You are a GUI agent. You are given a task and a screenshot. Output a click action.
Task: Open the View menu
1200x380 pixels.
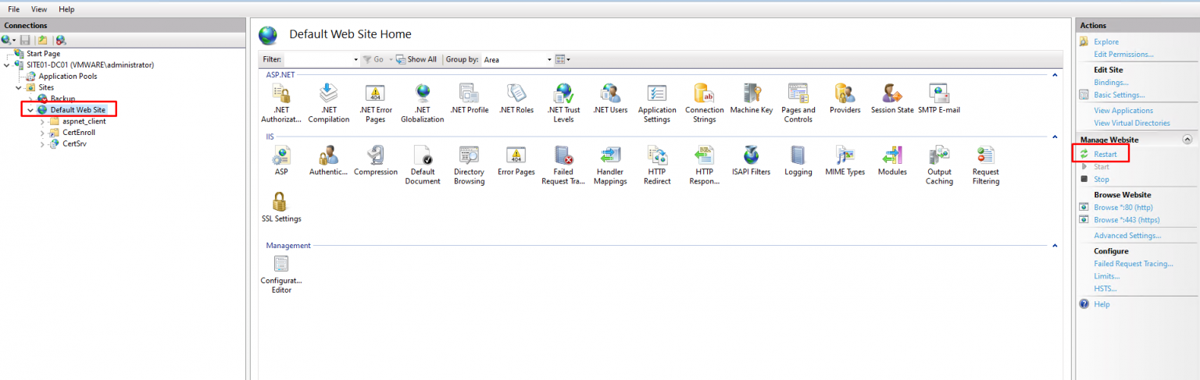(39, 9)
